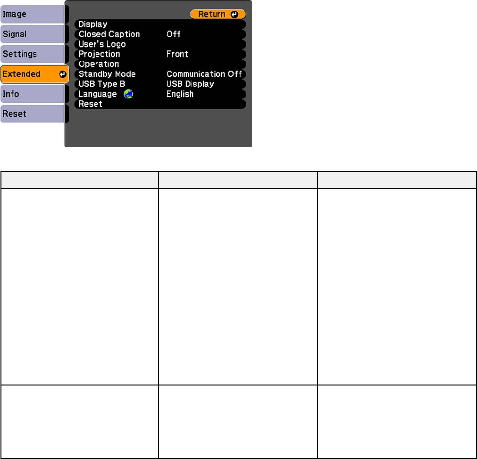Open the Settings menu tab
Viewport: 477px width, 459px height.
[x=32, y=54]
